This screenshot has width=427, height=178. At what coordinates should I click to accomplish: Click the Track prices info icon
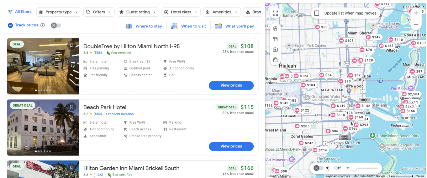tap(43, 25)
